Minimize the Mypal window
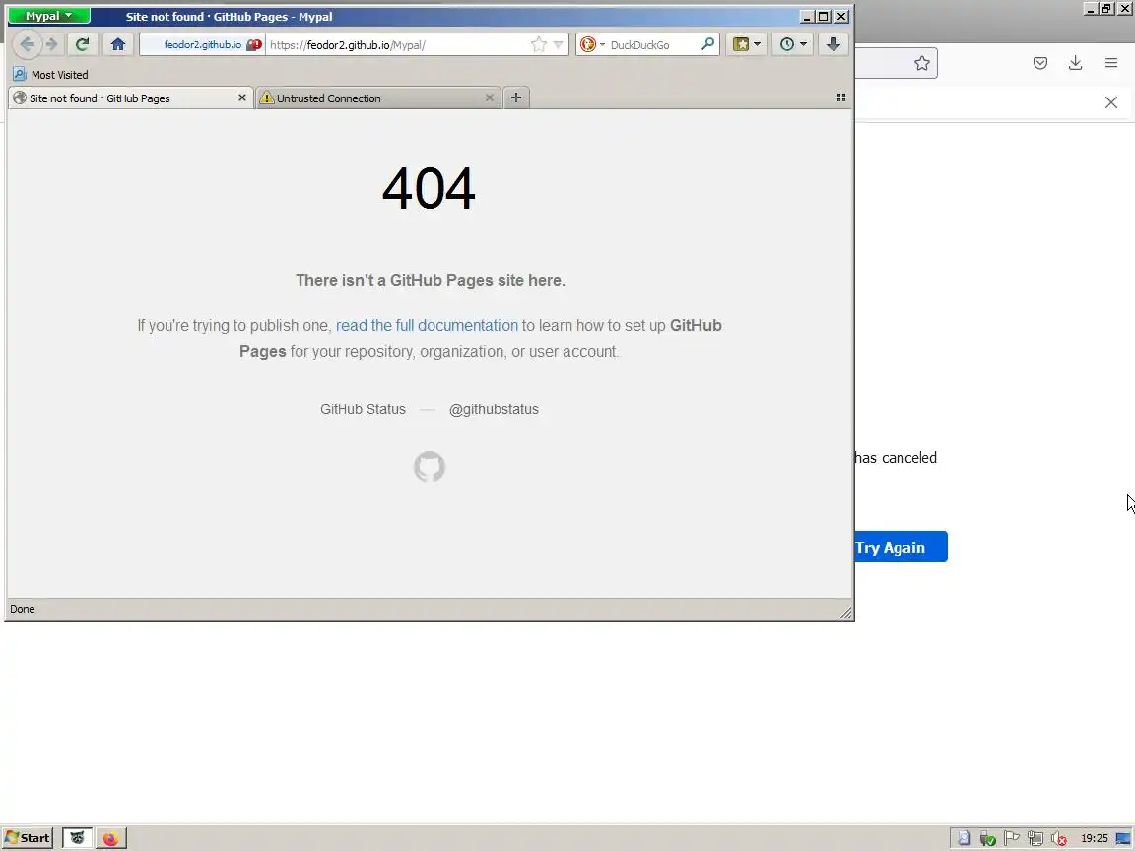The image size is (1135, 851). click(x=807, y=16)
